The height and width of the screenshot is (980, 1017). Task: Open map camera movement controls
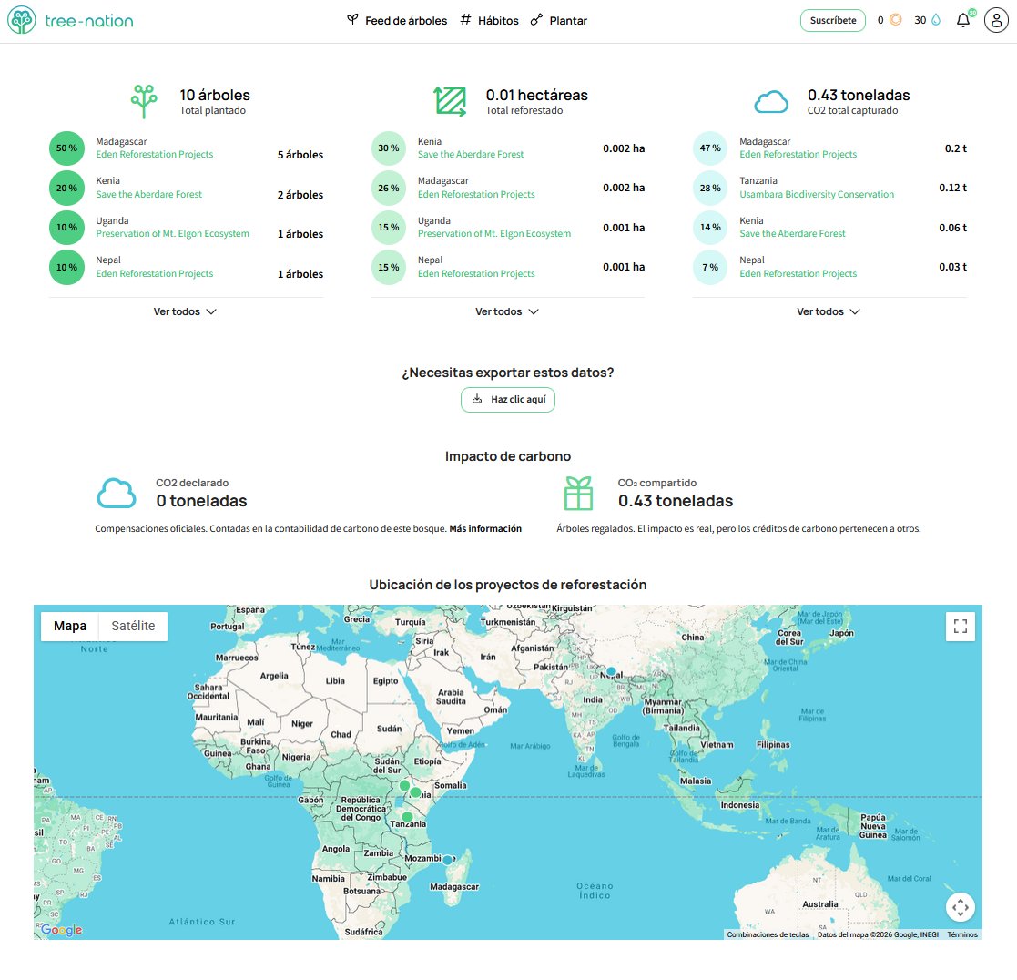tap(961, 907)
